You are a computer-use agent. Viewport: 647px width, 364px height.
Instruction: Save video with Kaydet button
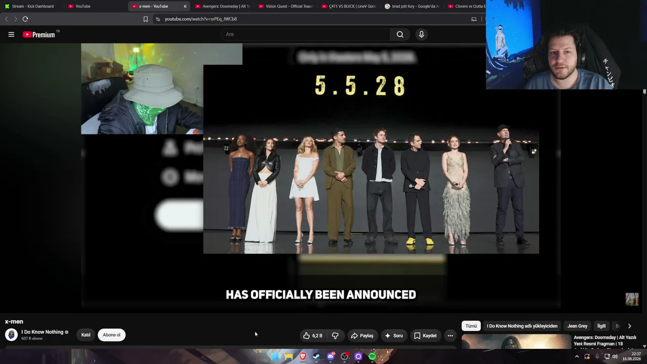(x=425, y=336)
